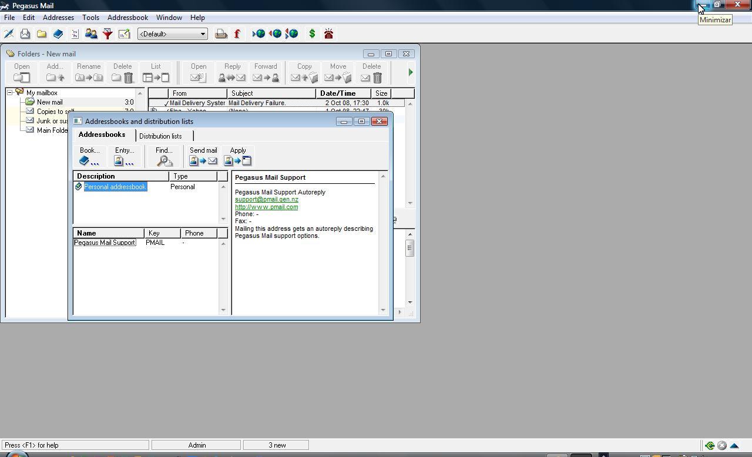Select the Personal addressbook entry
Viewport: 752px width, 457px height.
click(115, 187)
